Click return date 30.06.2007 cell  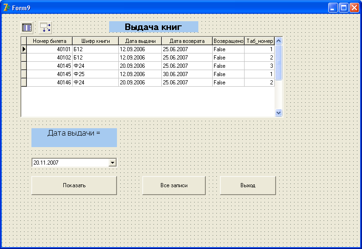pyautogui.click(x=187, y=74)
